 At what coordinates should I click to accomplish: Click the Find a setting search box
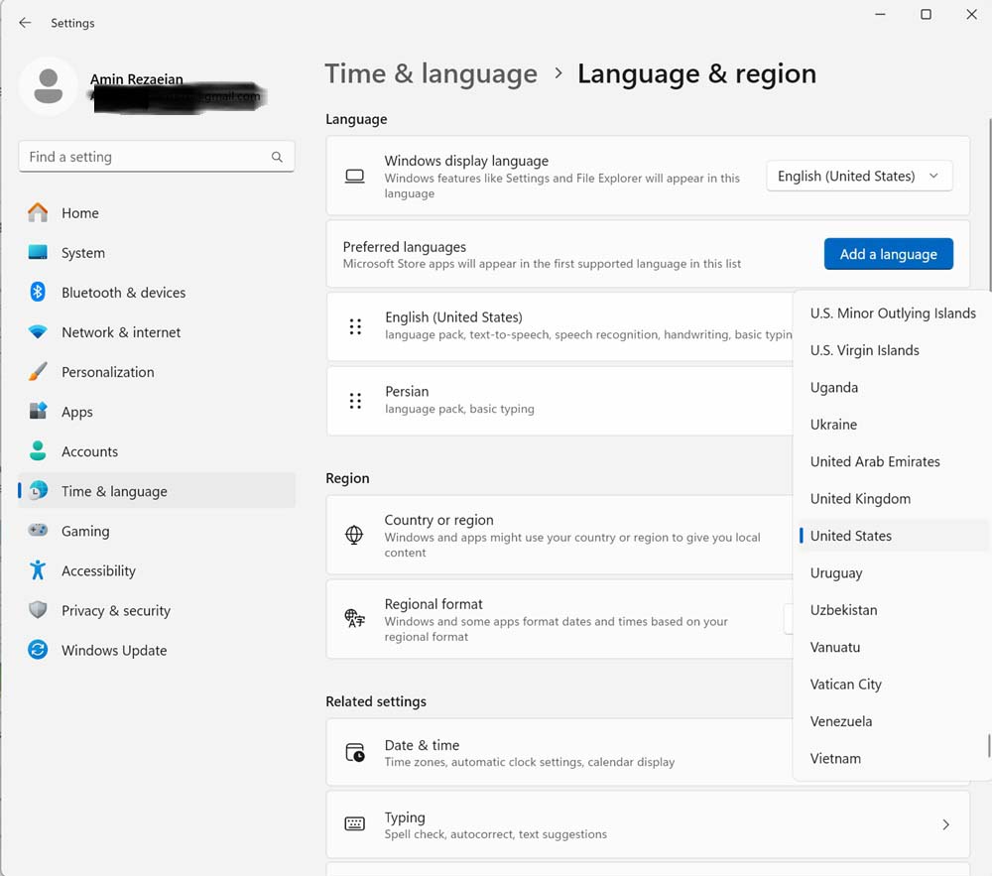pos(144,157)
